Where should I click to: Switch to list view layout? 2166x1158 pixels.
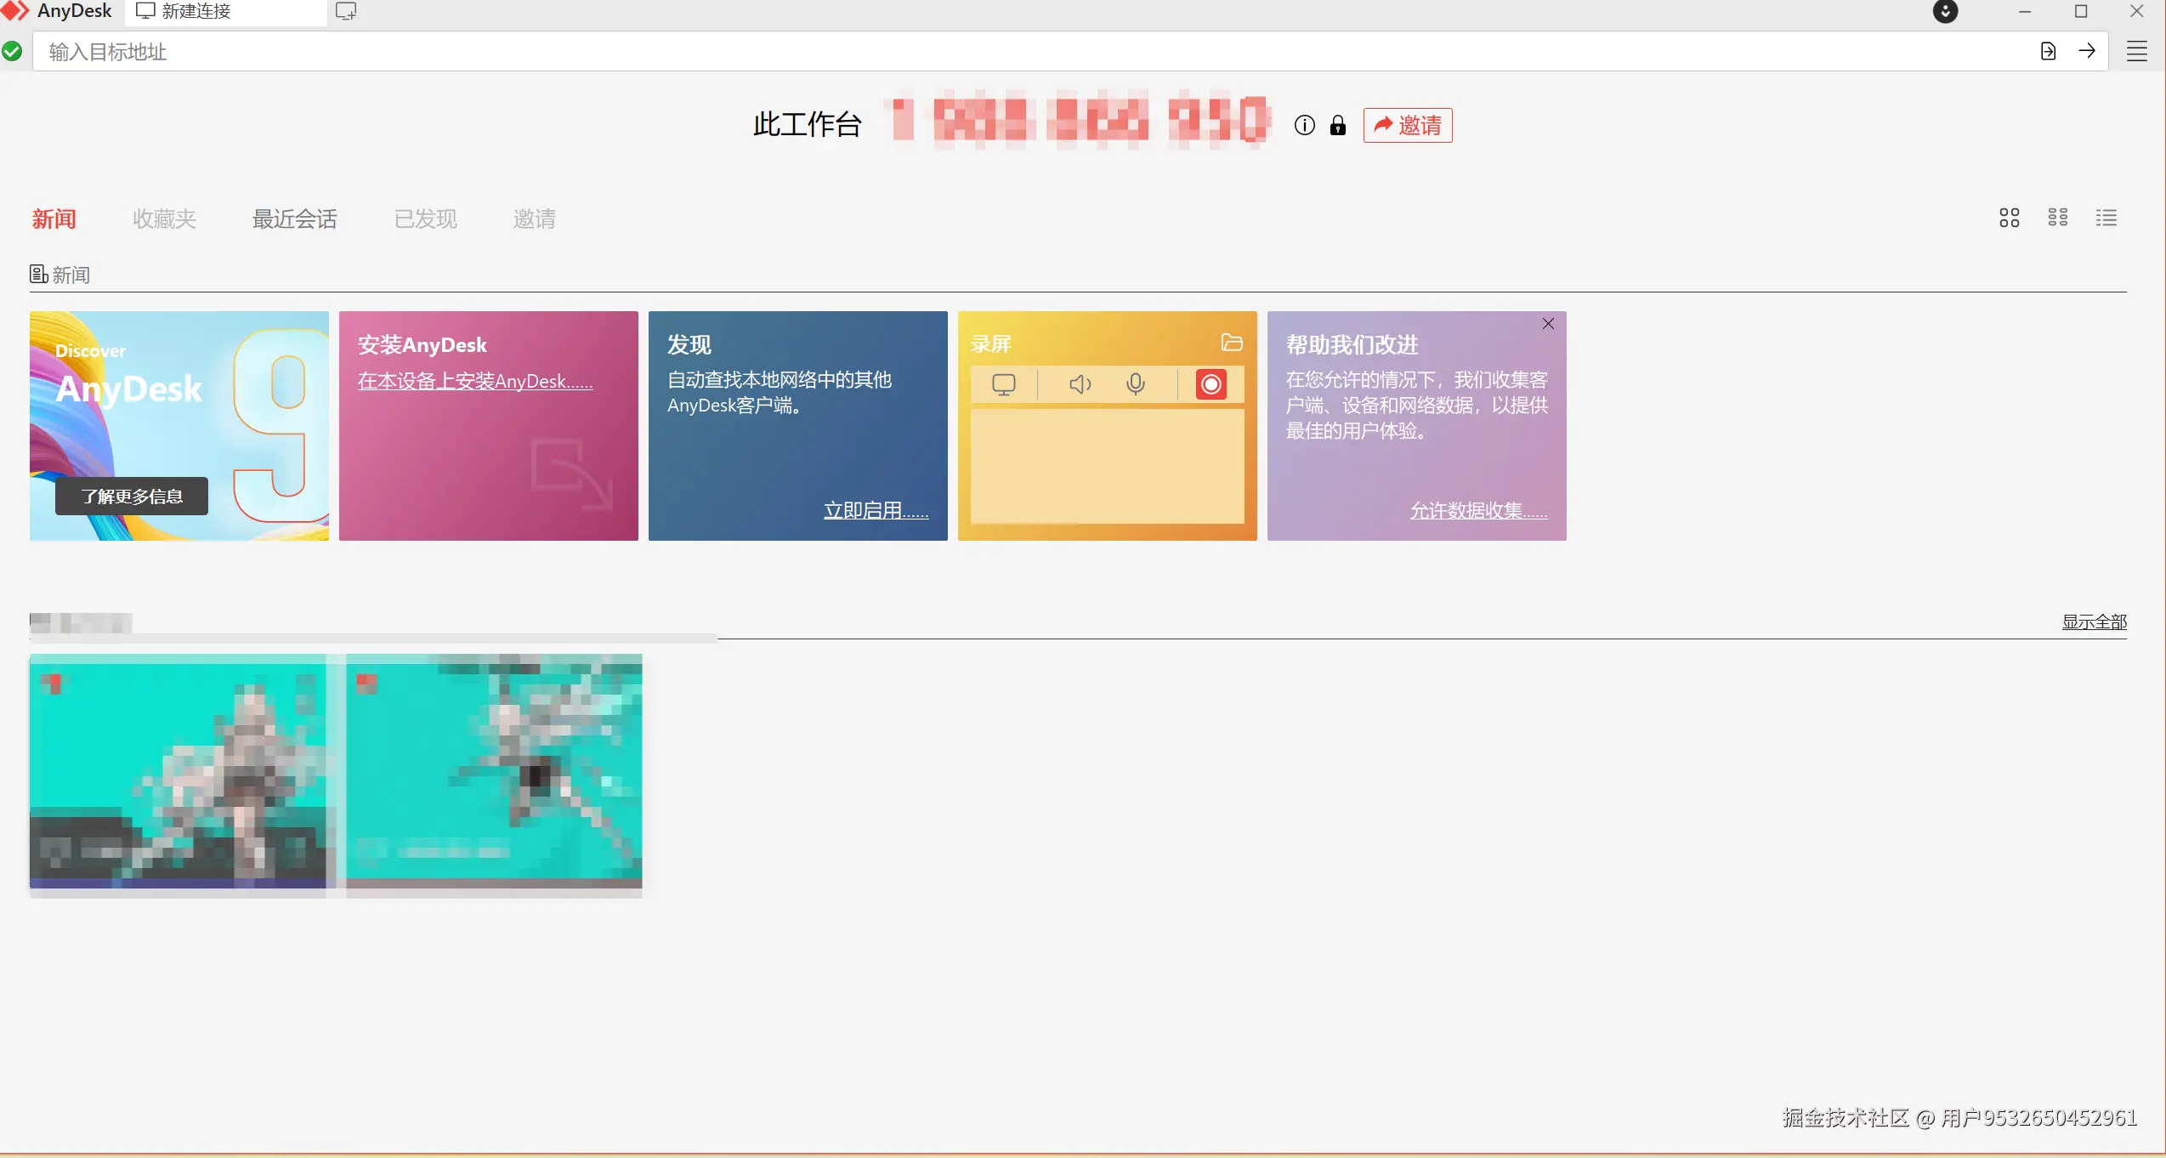[2106, 219]
